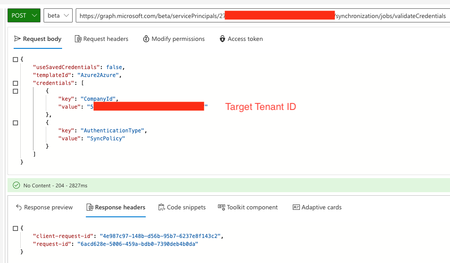Open the Response preview tab
The height and width of the screenshot is (263, 450).
coord(48,207)
